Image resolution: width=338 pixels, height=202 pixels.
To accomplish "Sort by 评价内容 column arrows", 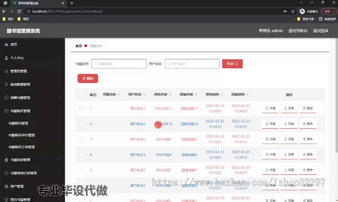I will (170, 94).
